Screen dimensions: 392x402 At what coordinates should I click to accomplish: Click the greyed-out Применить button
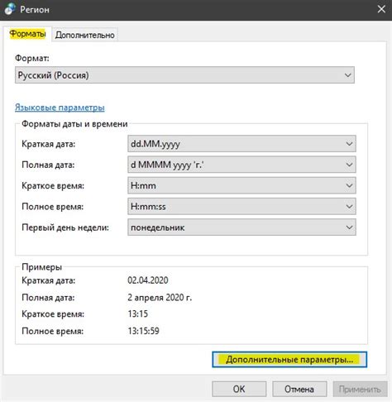[x=360, y=389]
